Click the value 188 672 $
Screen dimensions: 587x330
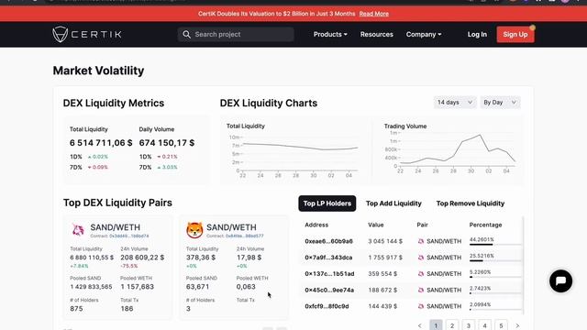[x=382, y=290]
